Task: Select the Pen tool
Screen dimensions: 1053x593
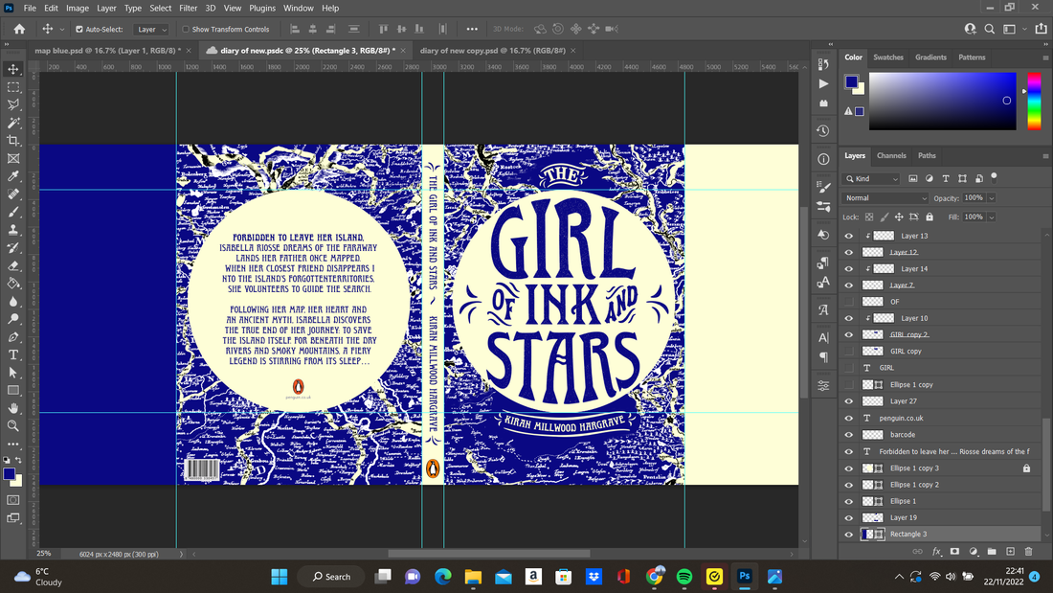Action: tap(13, 337)
